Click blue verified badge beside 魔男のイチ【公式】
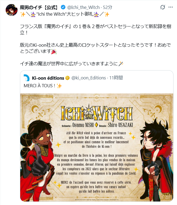This screenshot has width=177, height=205. [x=63, y=7]
